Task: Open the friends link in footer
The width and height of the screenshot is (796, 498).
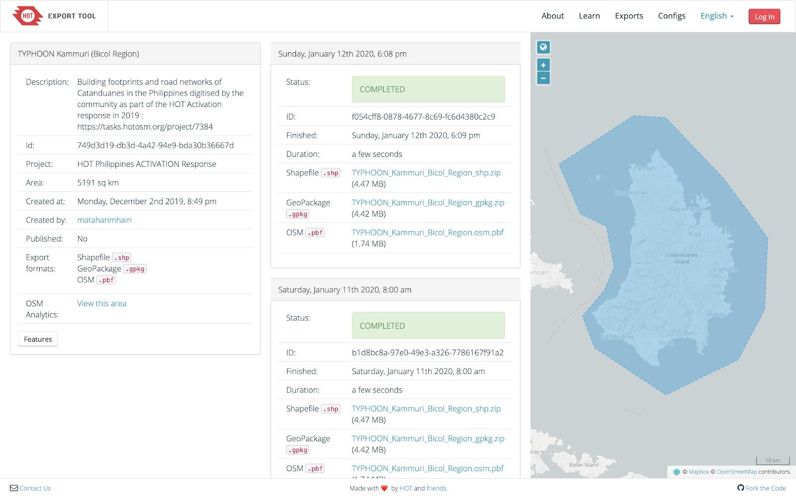Action: [x=436, y=488]
